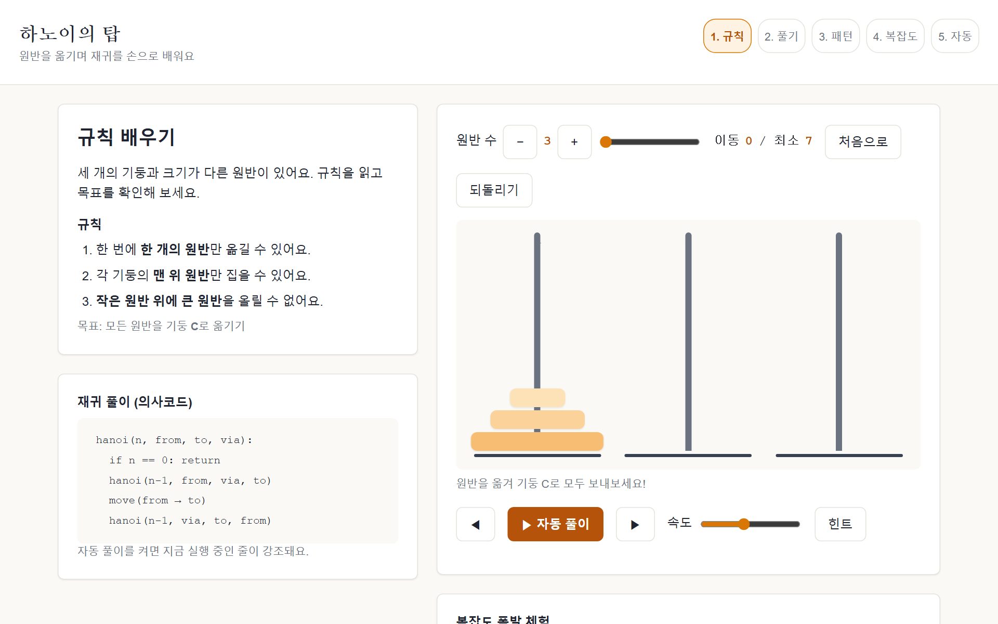998x624 pixels.
Task: Click the disk count slider
Action: (x=650, y=141)
